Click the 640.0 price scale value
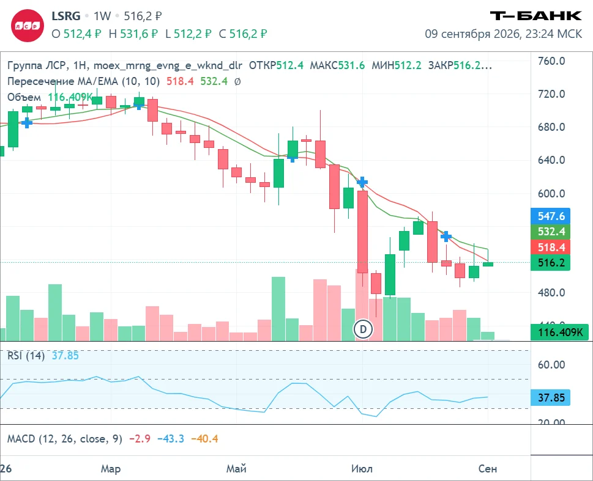593x481 pixels. [551, 160]
